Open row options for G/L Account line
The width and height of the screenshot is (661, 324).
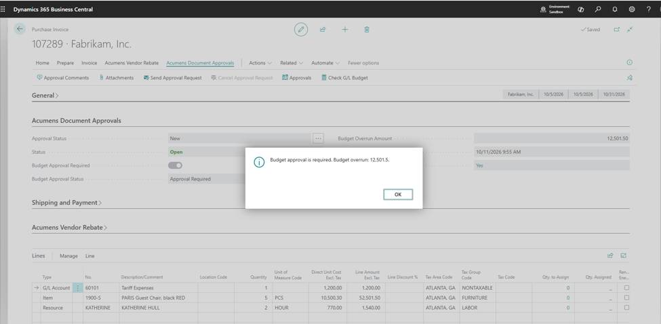click(77, 288)
